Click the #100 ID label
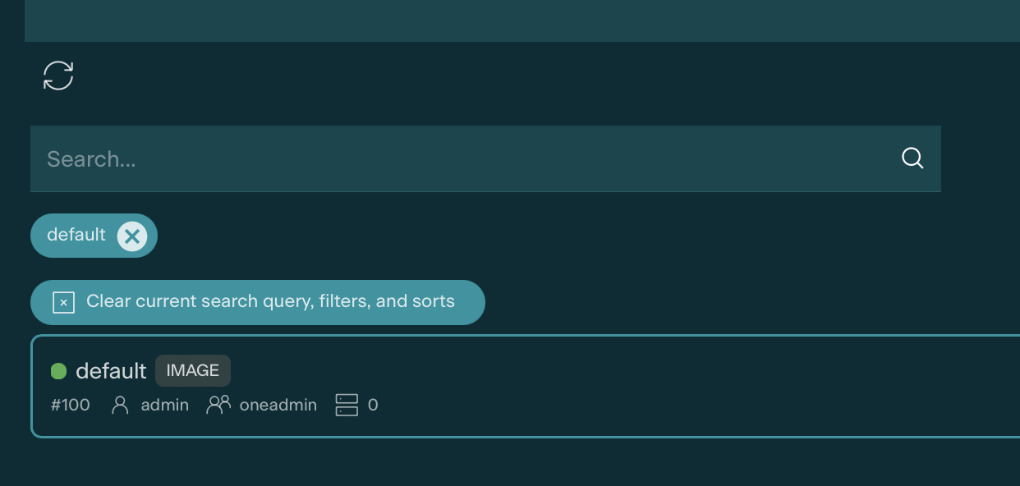The image size is (1020, 486). point(71,405)
